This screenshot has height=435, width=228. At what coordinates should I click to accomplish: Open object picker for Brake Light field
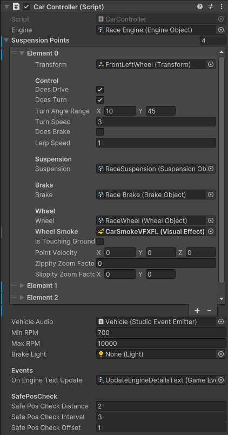coord(221,354)
